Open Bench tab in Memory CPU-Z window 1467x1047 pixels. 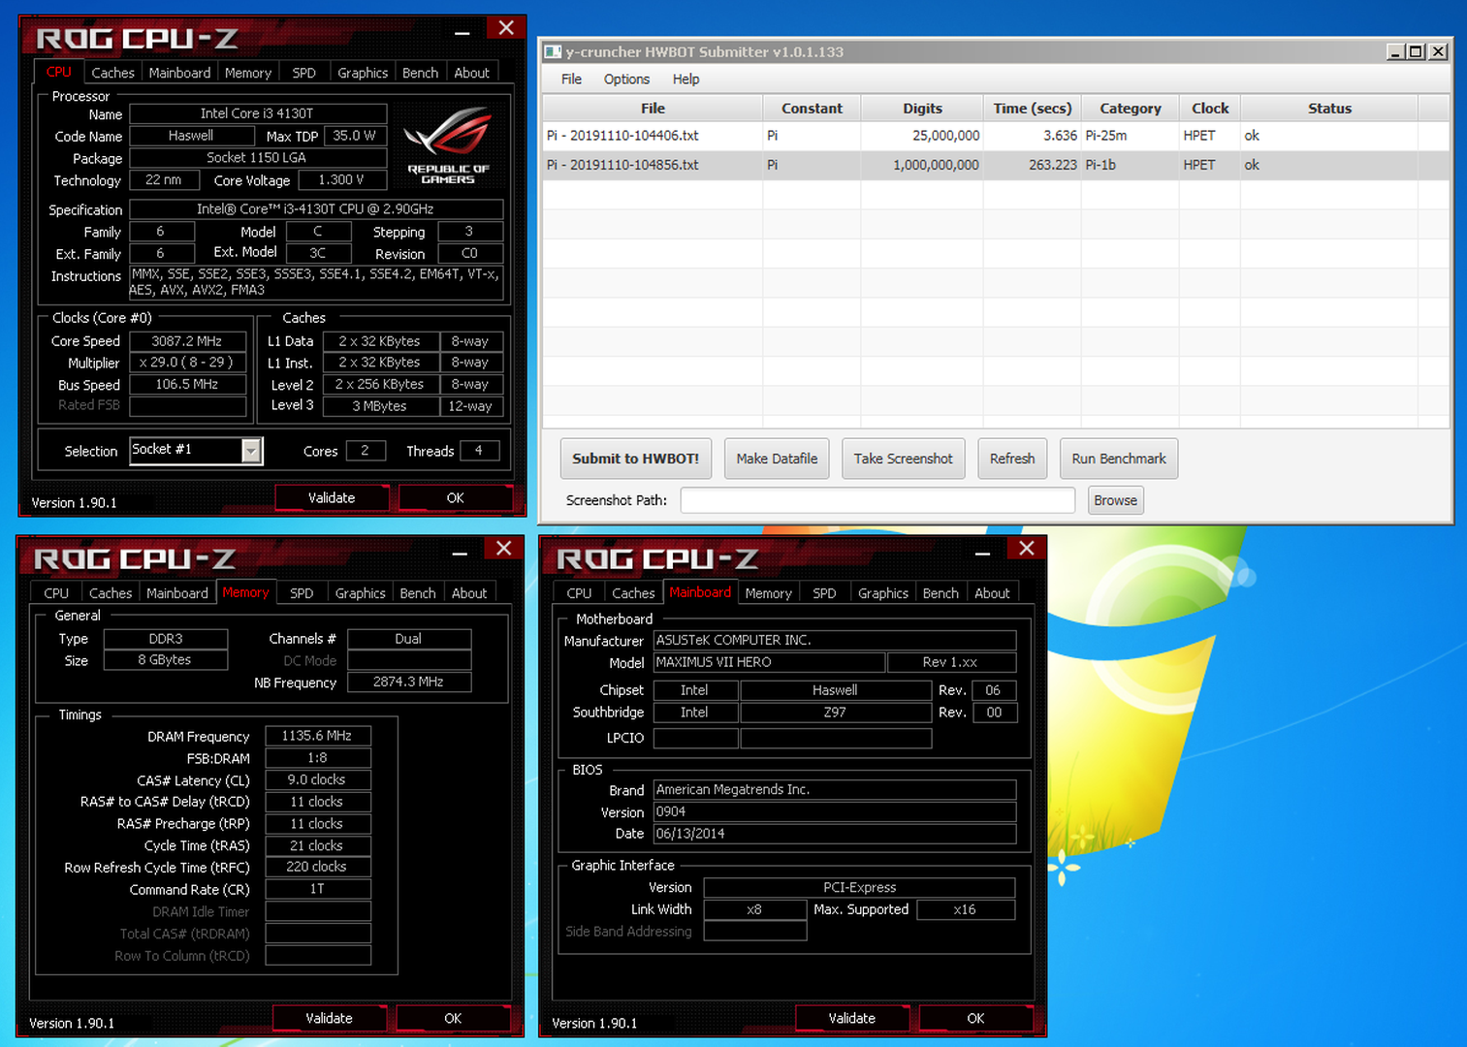pyautogui.click(x=418, y=593)
